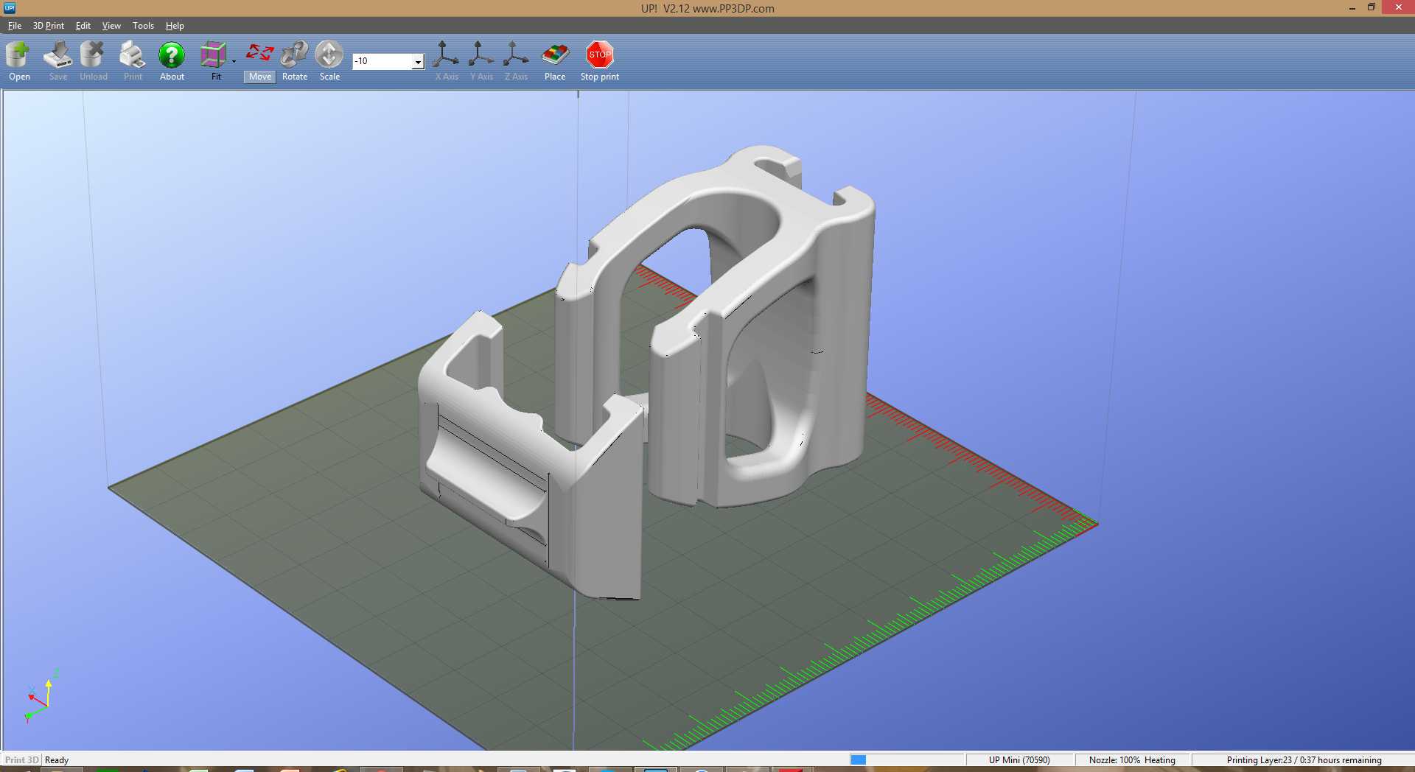Open the 3D Print menu

pos(49,26)
